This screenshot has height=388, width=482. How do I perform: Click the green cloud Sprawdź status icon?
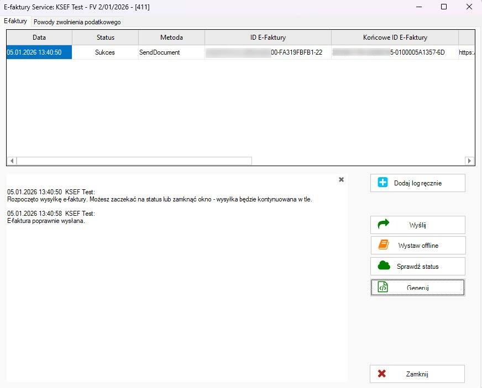pos(384,266)
